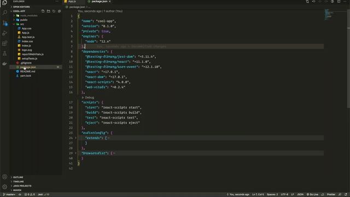Open setupTests.js in the file tree
Screen dimensions: 350x197
pos(29,59)
